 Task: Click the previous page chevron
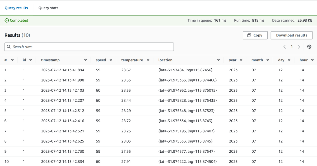(285, 47)
